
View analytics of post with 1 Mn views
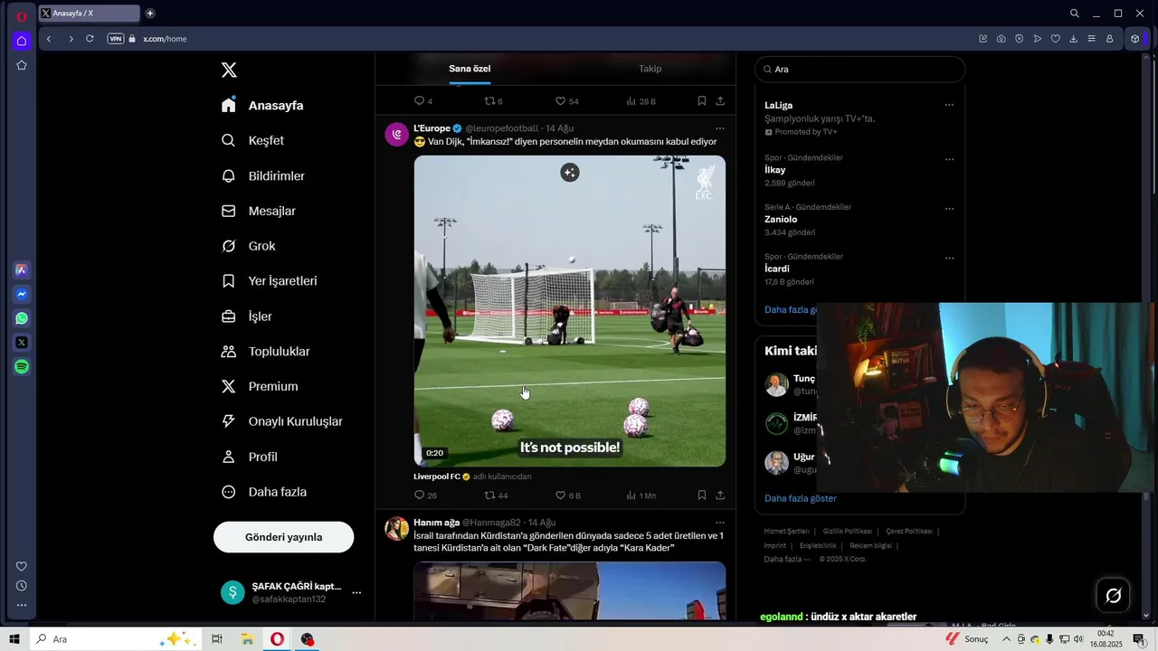click(x=641, y=495)
